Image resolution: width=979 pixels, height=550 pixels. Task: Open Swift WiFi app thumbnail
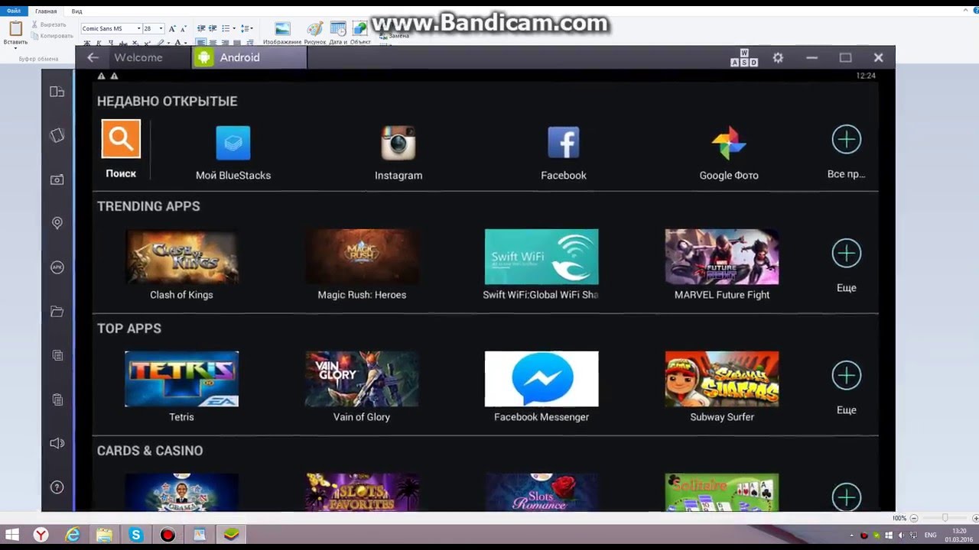coord(542,257)
